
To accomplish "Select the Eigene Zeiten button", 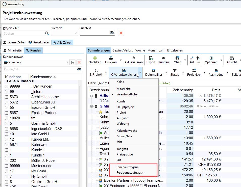I will 14,42.
